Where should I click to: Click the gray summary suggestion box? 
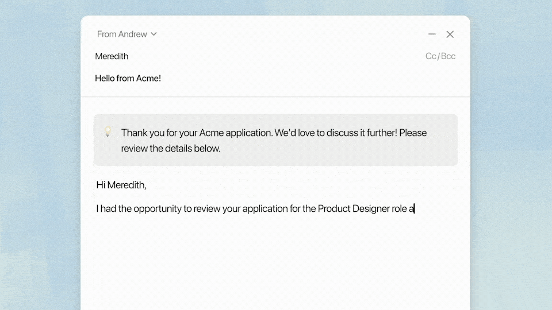point(345,155)
